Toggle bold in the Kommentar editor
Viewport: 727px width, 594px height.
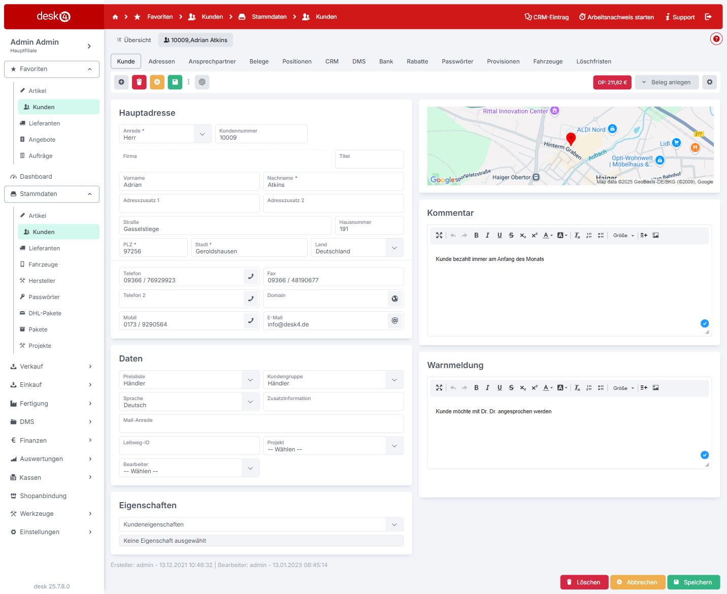[476, 236]
